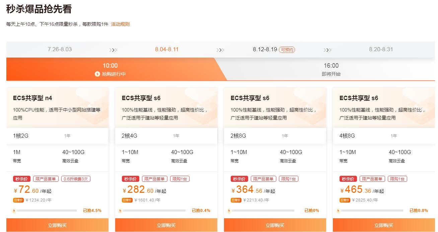Click 限购1台 tag on the 2核4G card
Image resolution: width=438 pixels, height=232 pixels.
click(180, 179)
